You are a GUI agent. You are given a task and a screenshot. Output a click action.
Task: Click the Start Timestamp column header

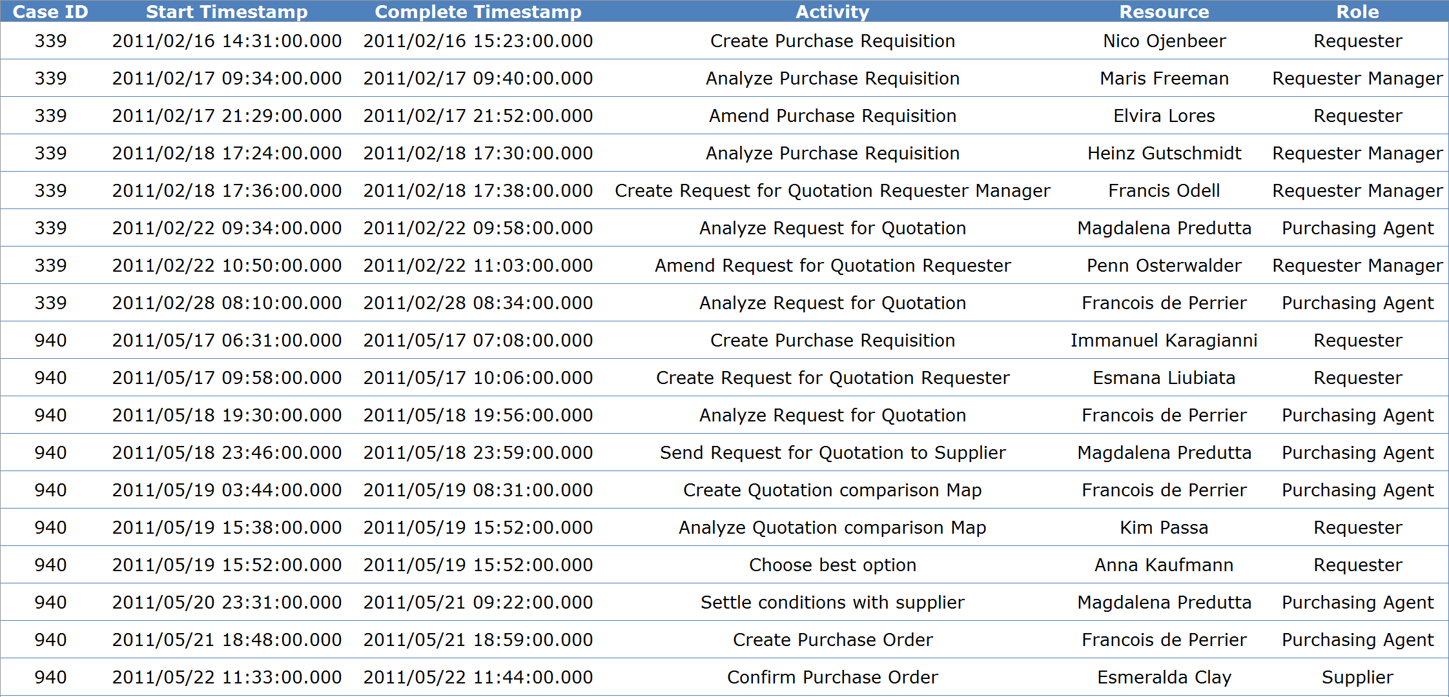pos(227,12)
